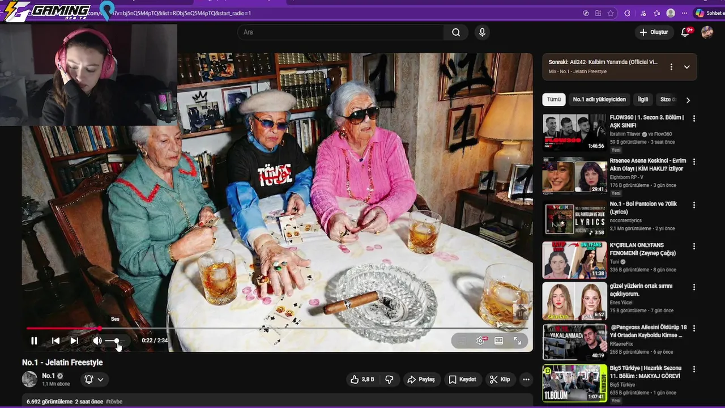
Task: Seek on the red video progress bar
Action: pos(278,328)
